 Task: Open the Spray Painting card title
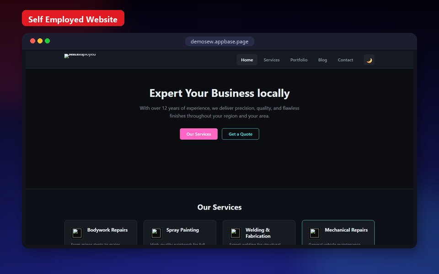(182, 230)
